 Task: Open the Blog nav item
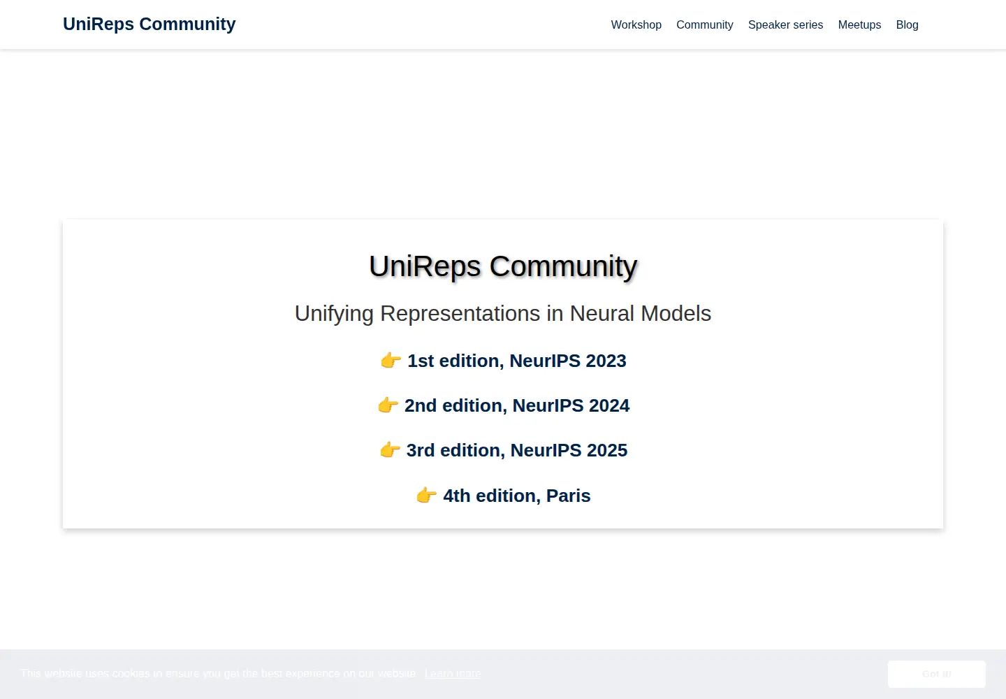point(907,24)
